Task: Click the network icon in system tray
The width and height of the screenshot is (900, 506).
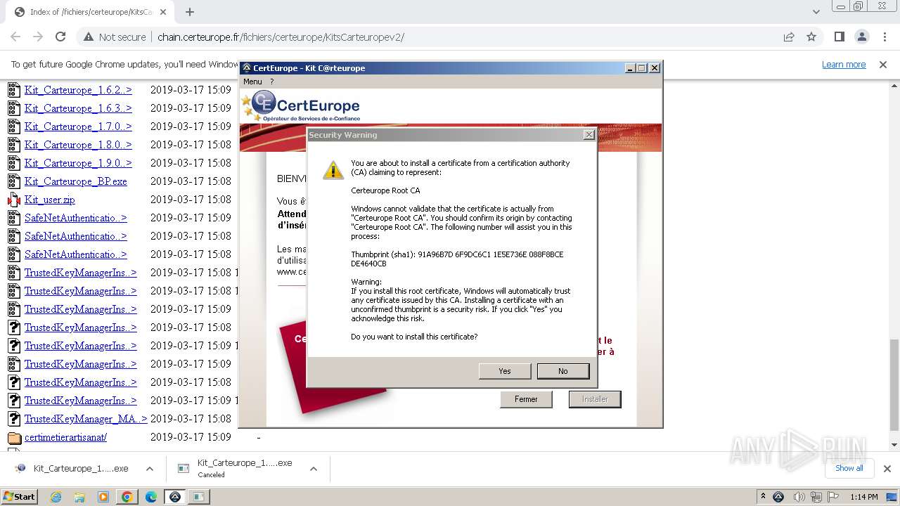Action: click(816, 497)
